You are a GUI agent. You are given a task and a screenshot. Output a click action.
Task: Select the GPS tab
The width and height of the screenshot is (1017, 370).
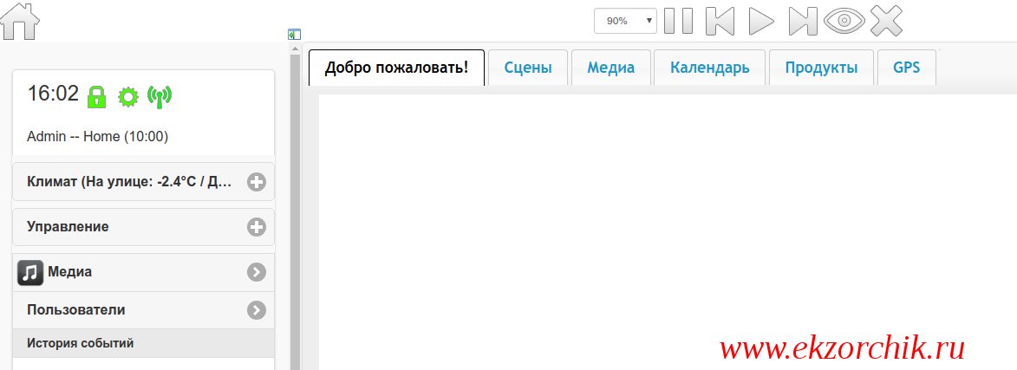(x=906, y=68)
